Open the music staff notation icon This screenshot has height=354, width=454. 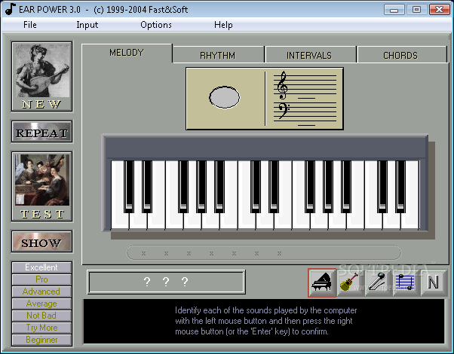pos(406,282)
